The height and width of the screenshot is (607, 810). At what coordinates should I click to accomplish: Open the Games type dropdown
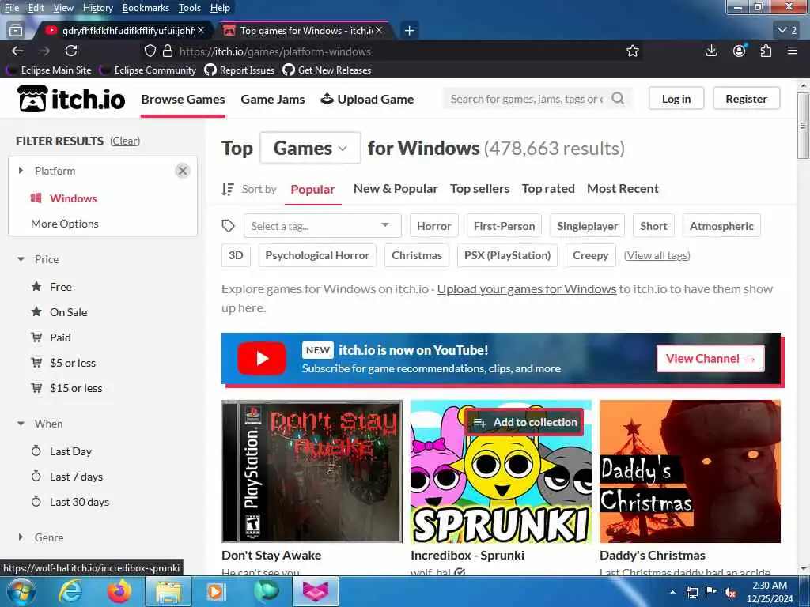310,148
